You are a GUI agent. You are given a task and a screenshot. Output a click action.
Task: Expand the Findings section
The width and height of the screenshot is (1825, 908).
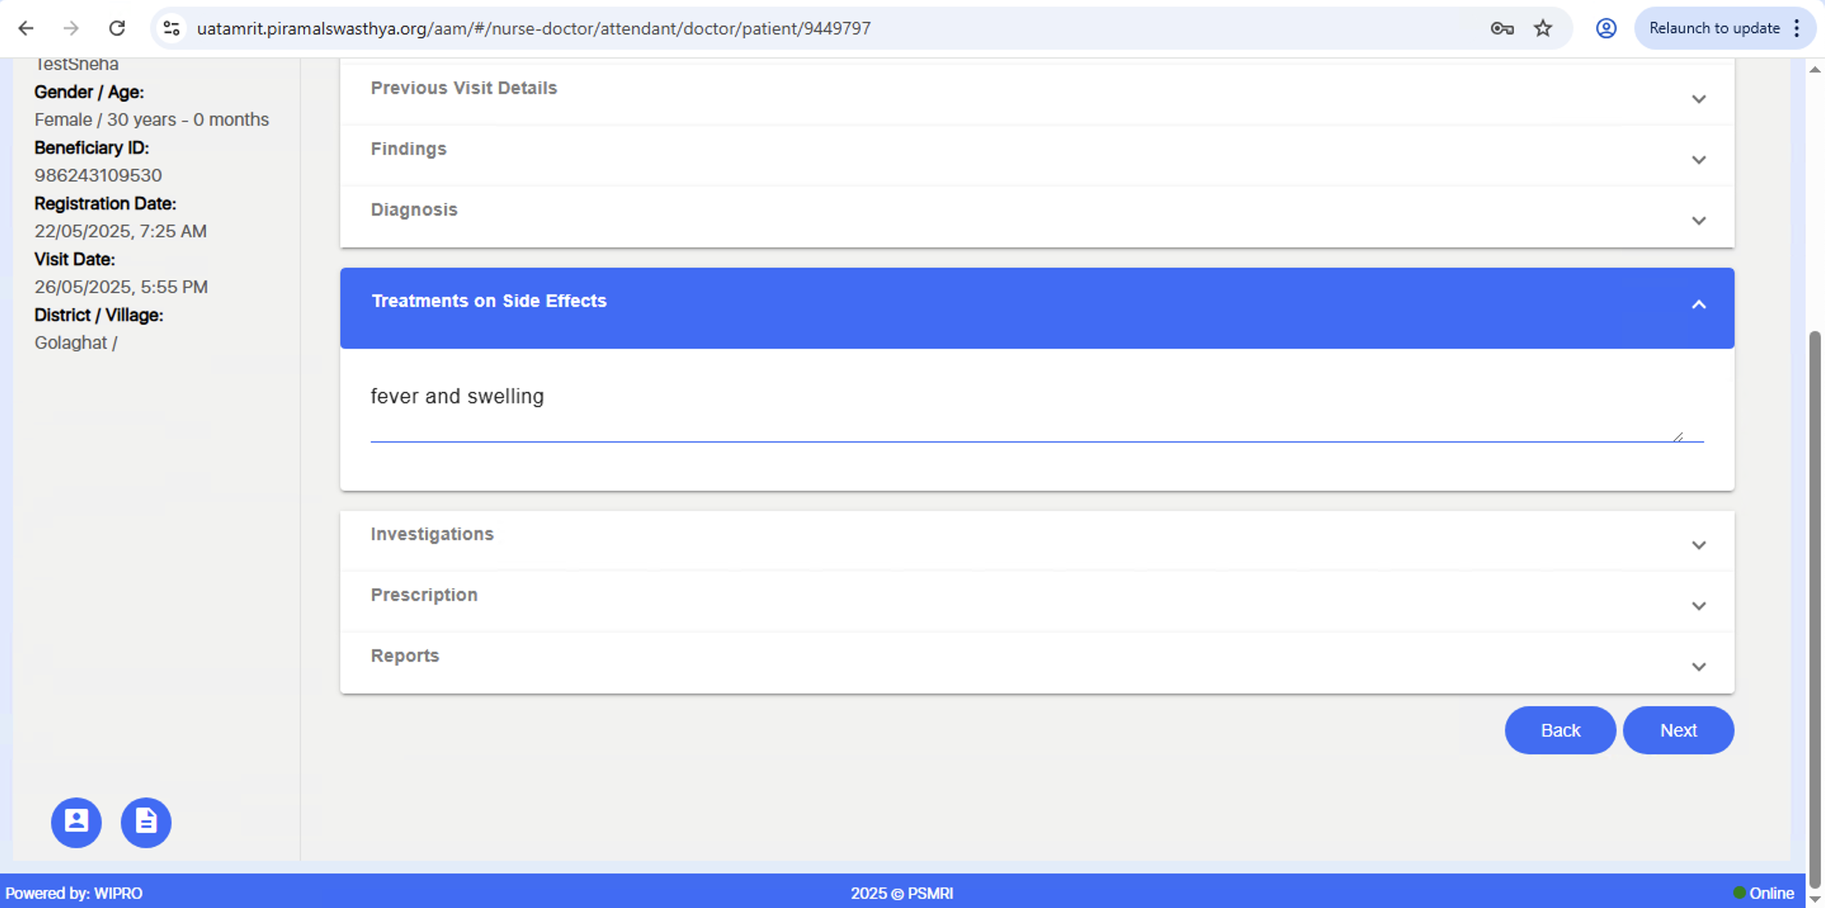(x=1037, y=156)
